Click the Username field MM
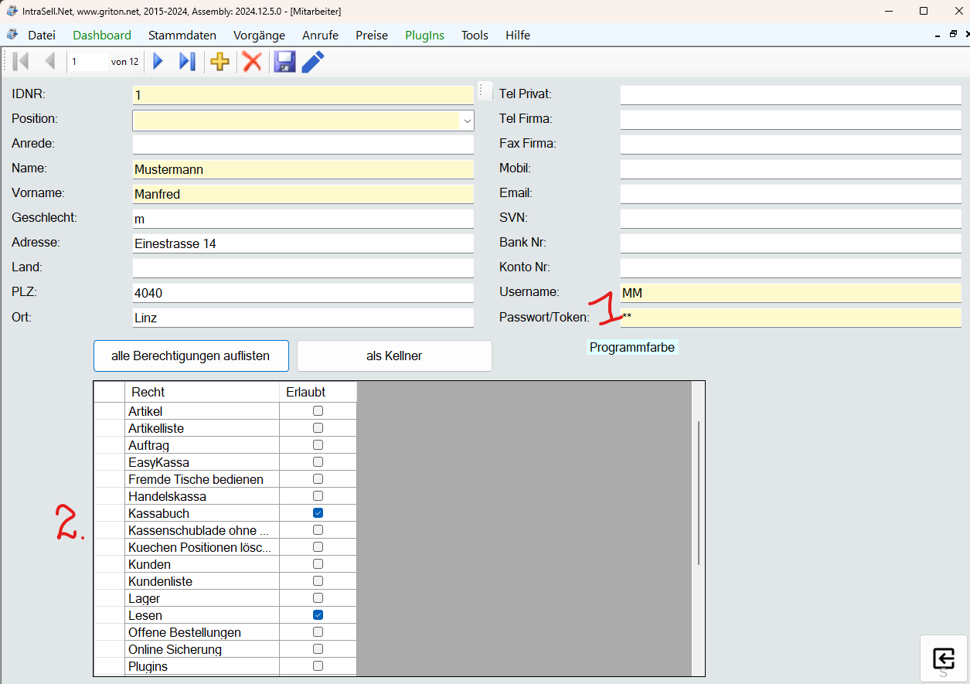970x684 pixels. point(791,293)
